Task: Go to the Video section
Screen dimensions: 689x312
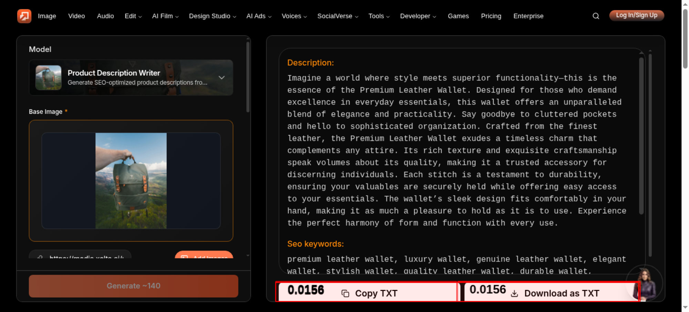Action: (x=76, y=16)
